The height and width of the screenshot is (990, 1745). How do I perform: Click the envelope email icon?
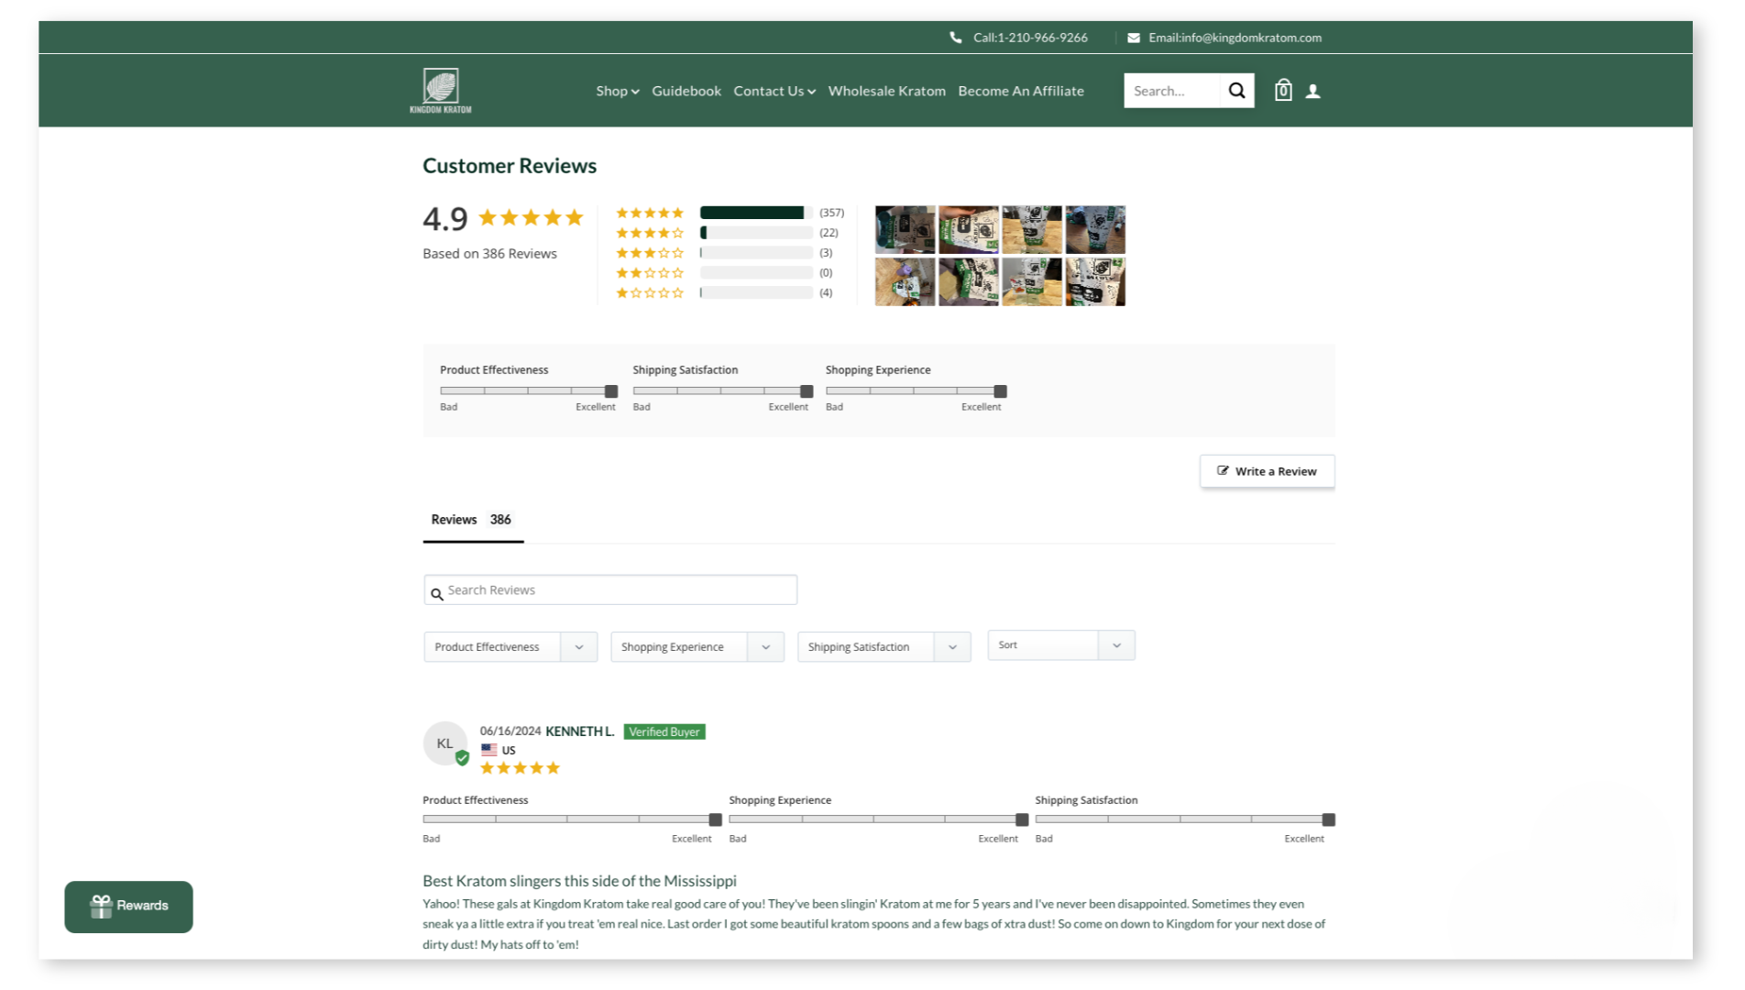[x=1134, y=38]
